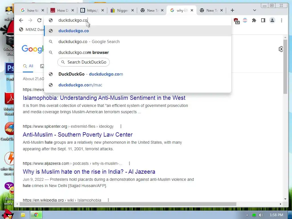Select the duckduckgo.co URL suggestion
The width and height of the screenshot is (292, 219).
(x=138, y=31)
